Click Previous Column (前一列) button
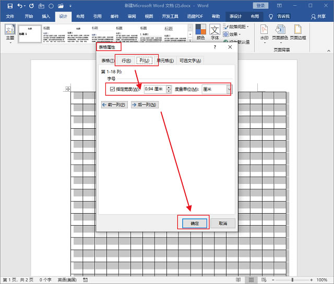This screenshot has height=284, width=334. [114, 105]
